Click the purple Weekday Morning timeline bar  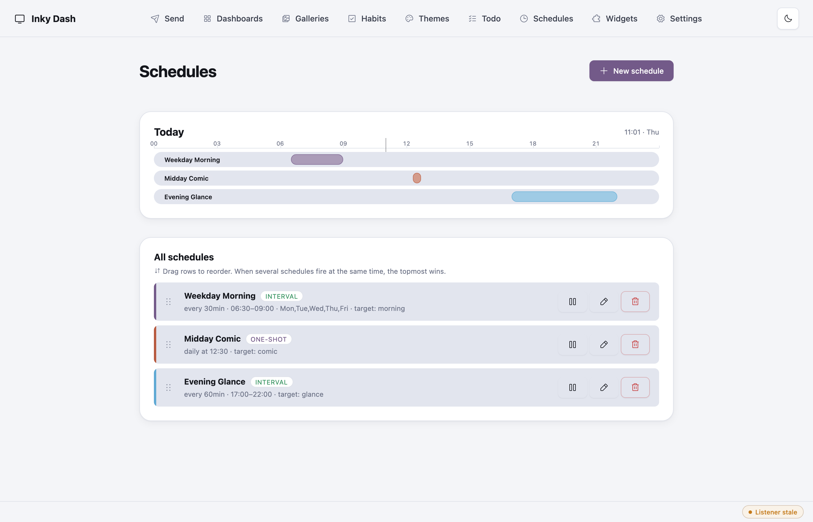click(x=317, y=160)
